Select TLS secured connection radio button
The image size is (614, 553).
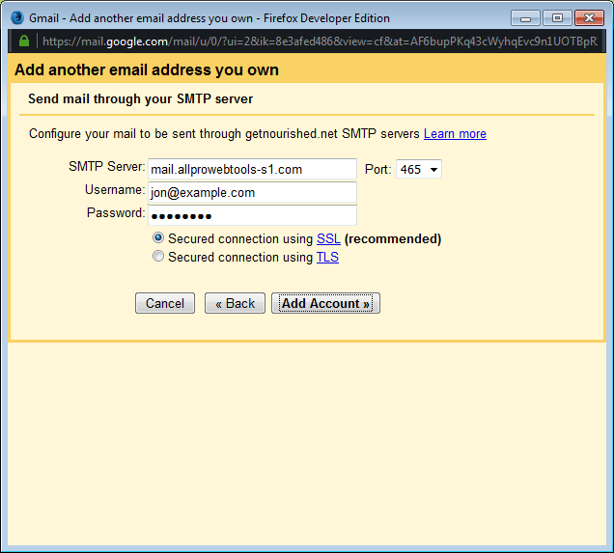(x=158, y=257)
